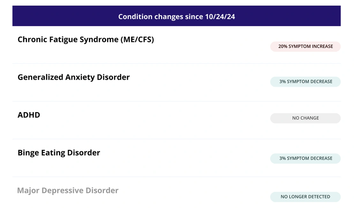
Task: Click the (ME/CFS) abbreviation in first condition
Action: tap(137, 40)
